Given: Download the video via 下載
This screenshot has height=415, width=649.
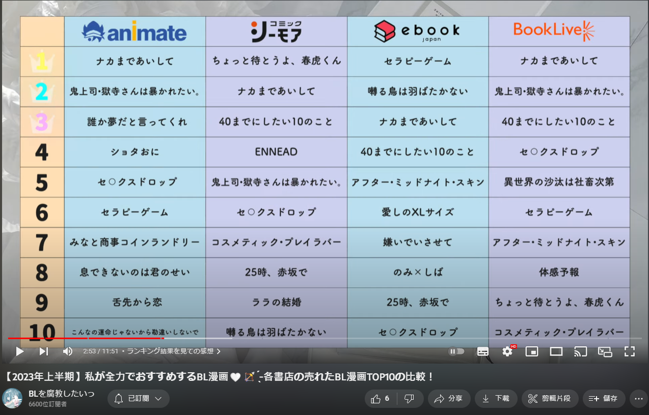Looking at the screenshot, I should [x=496, y=399].
